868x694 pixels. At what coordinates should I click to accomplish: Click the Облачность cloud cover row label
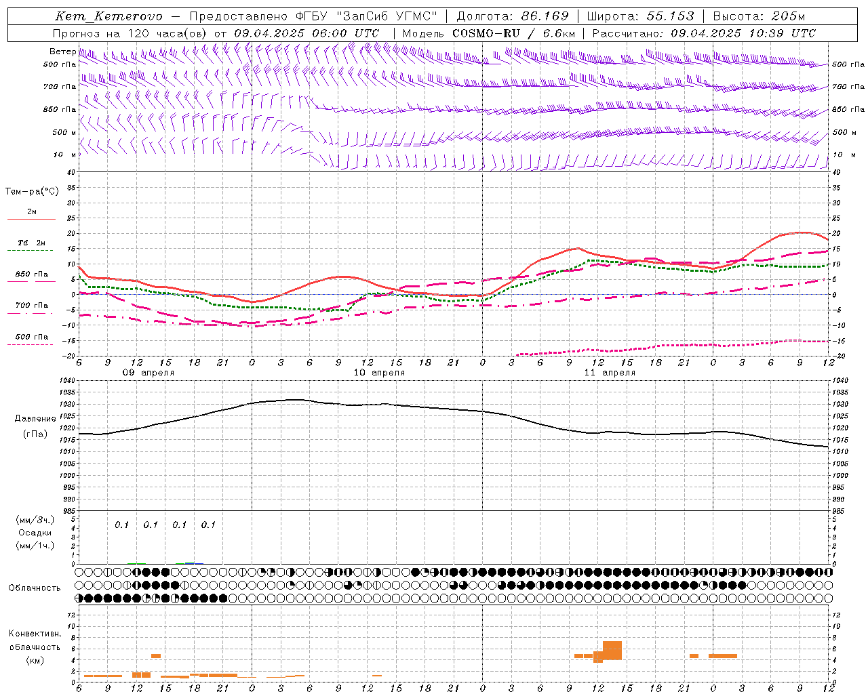click(35, 588)
